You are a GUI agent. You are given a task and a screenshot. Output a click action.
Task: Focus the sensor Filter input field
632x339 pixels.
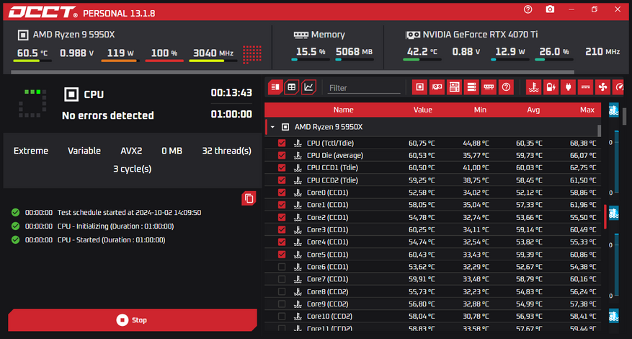point(364,88)
